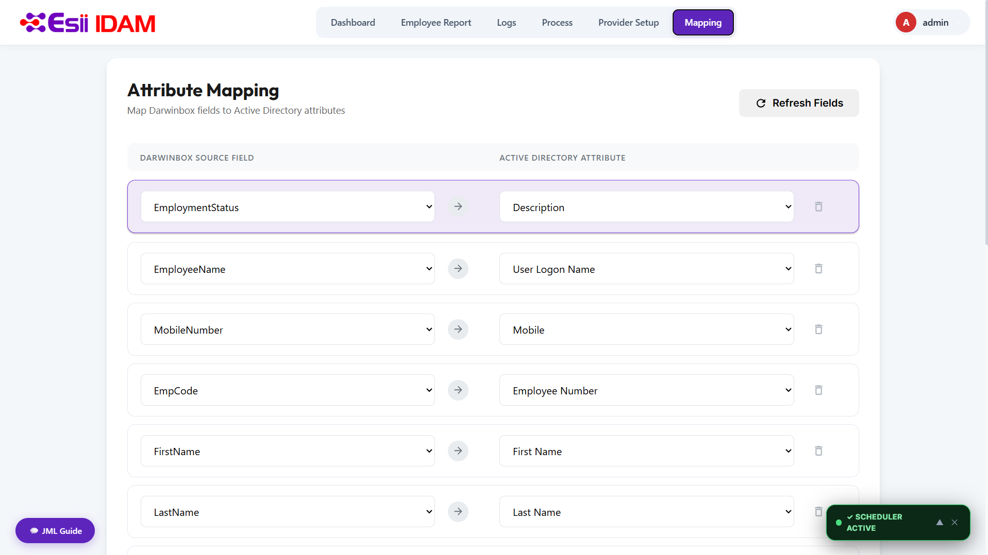Open the Mobile attribute dropdown
Image resolution: width=988 pixels, height=555 pixels.
(x=646, y=329)
